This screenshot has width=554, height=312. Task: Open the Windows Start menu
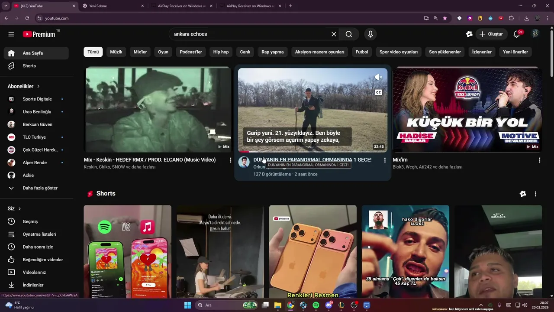point(187,305)
